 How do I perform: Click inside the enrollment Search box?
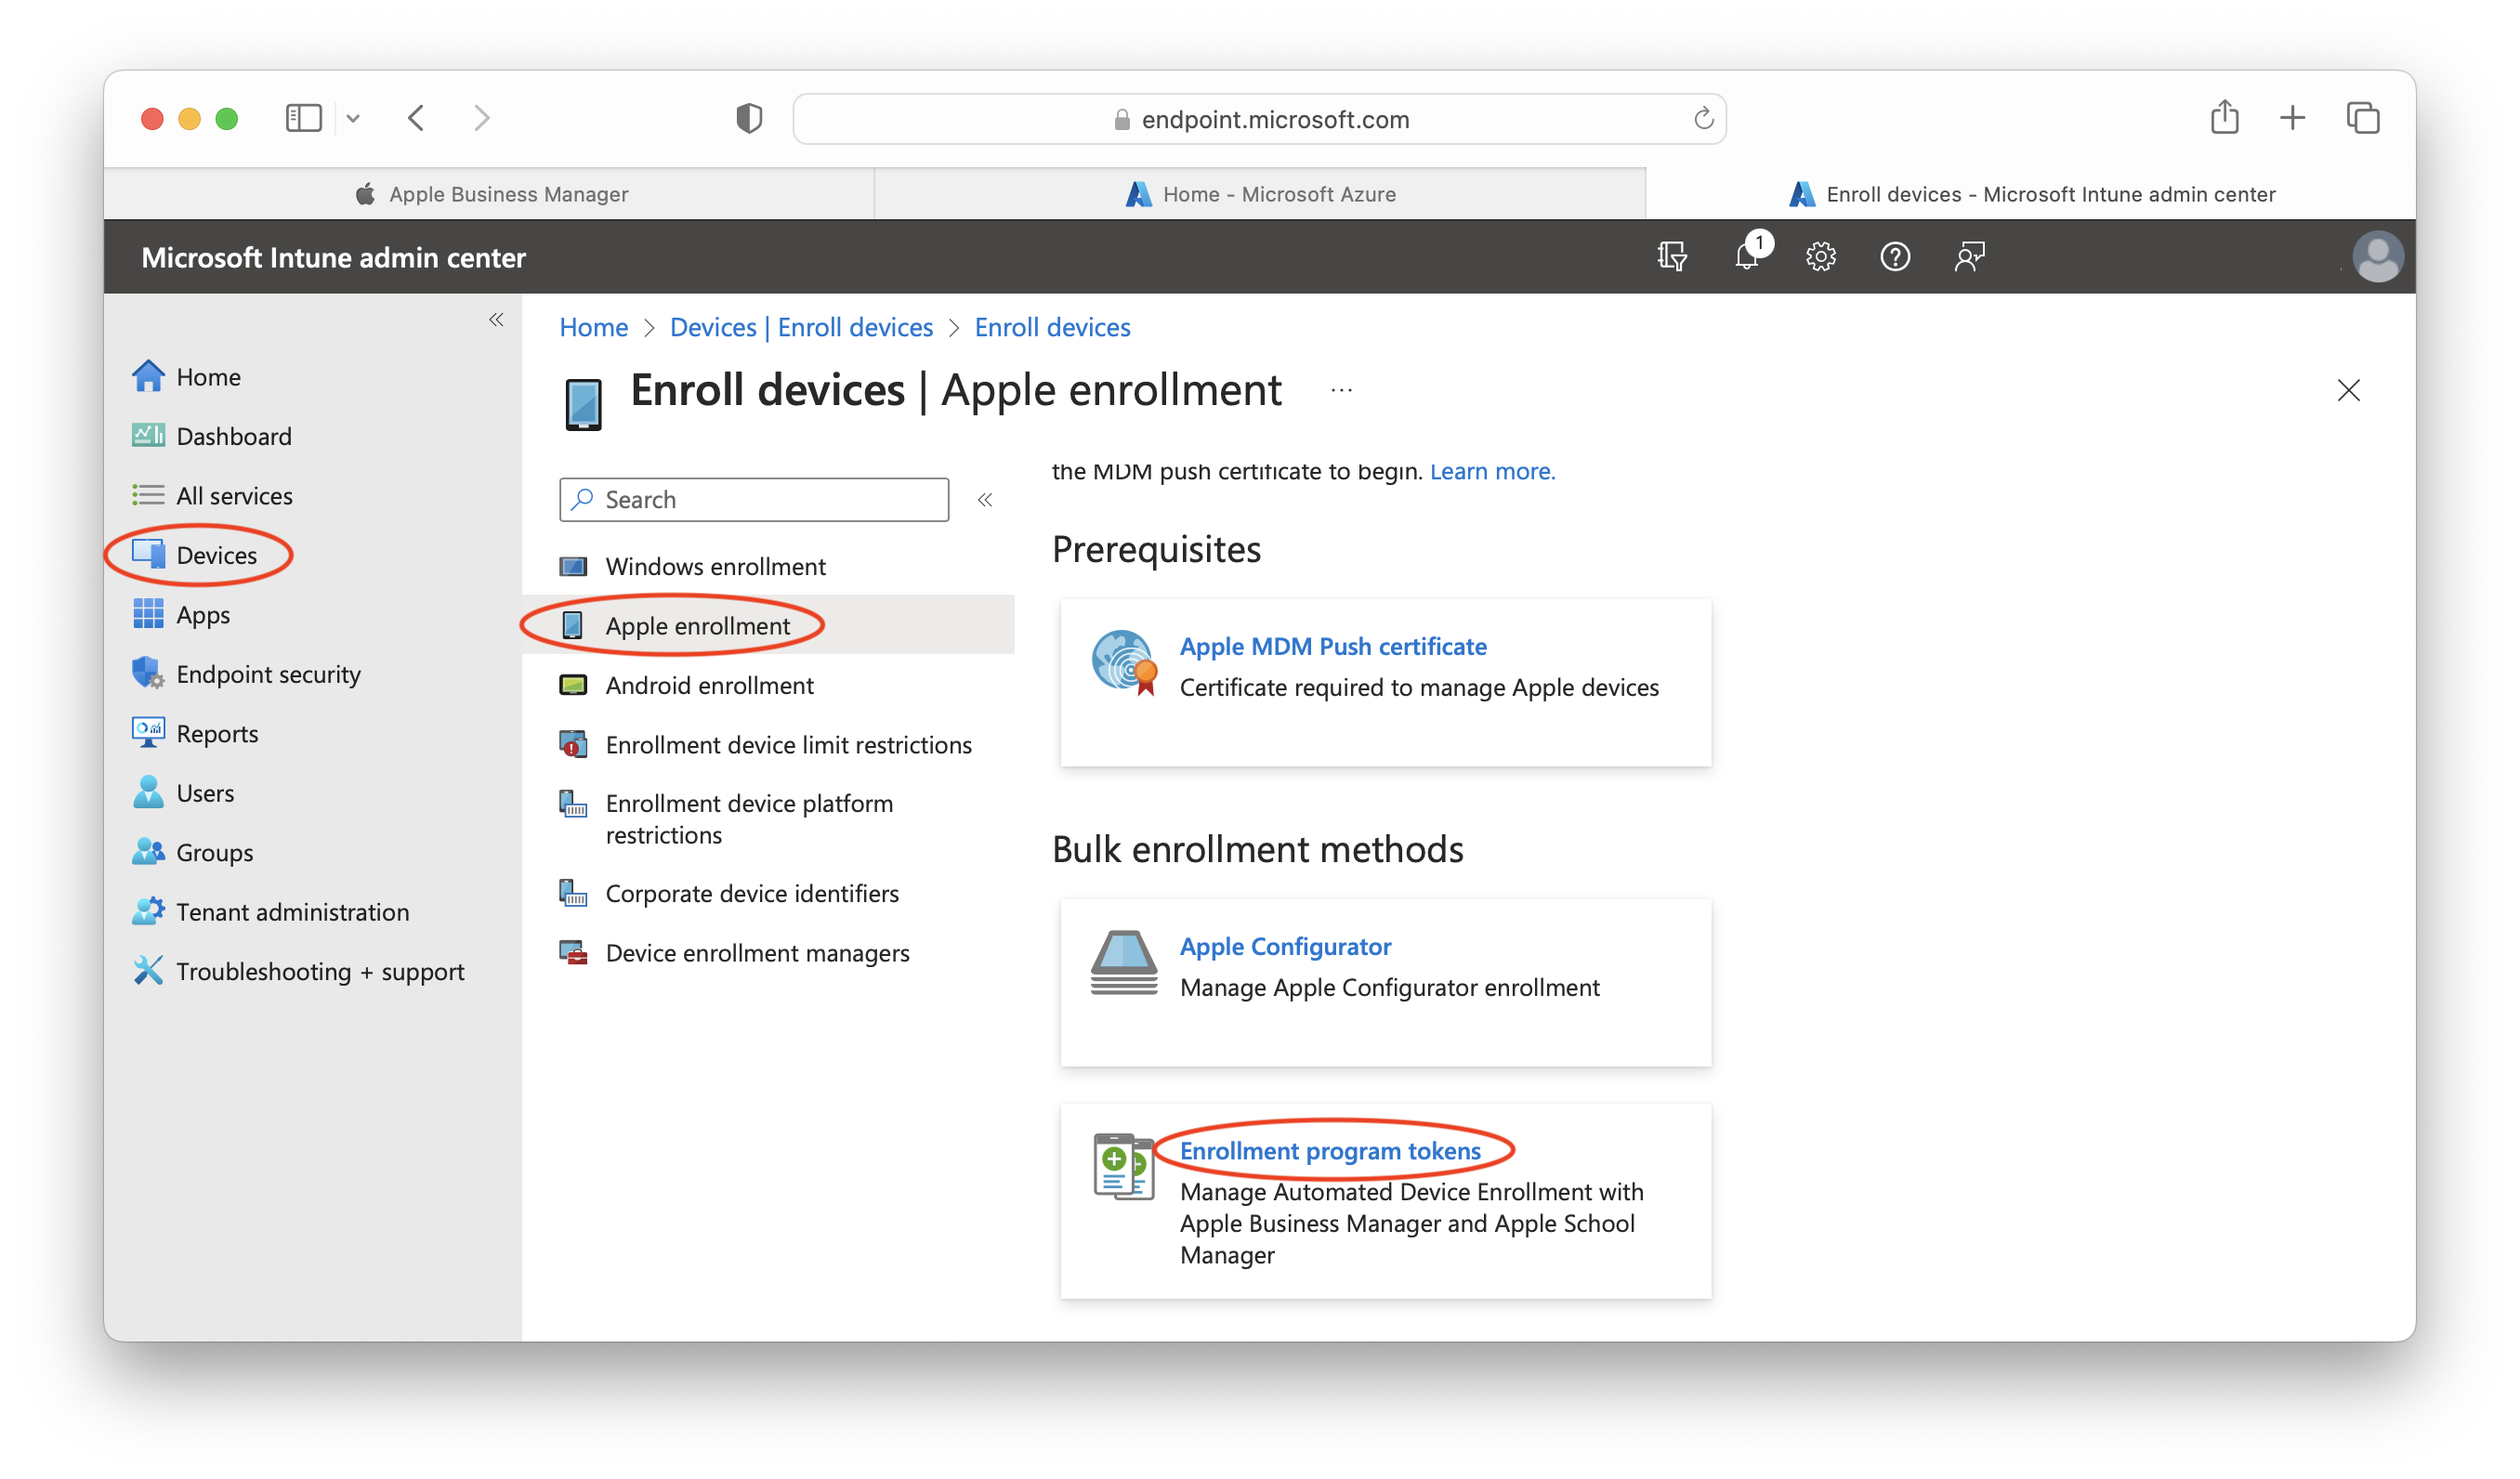(755, 499)
